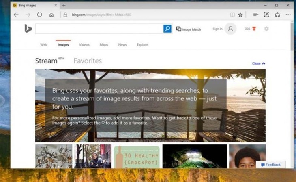Viewport: 296px width, 182px height.
Task: Open the Favorites section
Action: (x=88, y=61)
